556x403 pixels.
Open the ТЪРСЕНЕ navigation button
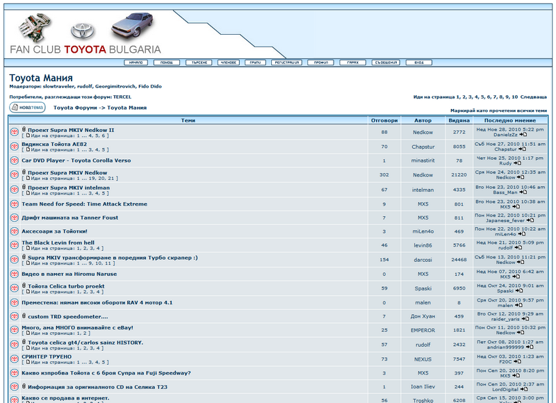pos(199,63)
